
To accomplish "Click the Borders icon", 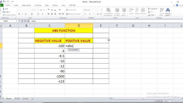I will click(32, 14).
